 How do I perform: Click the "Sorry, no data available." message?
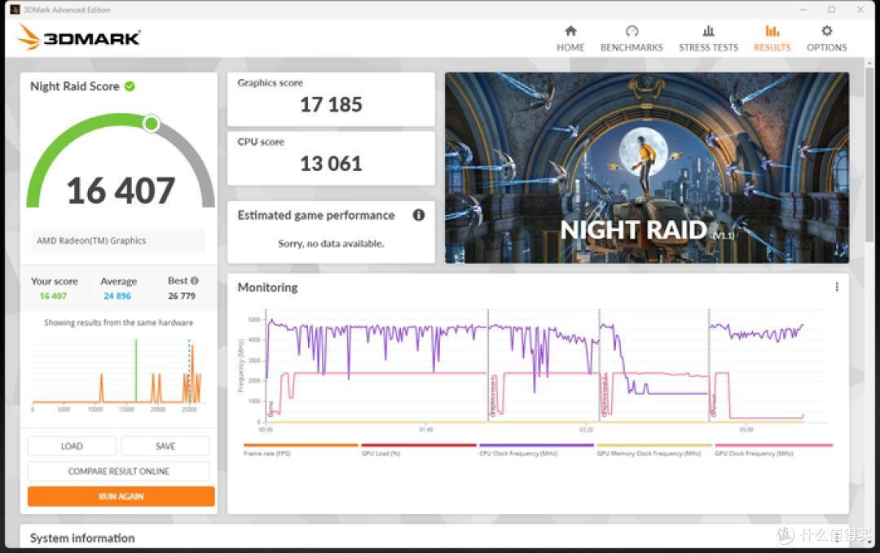(331, 244)
